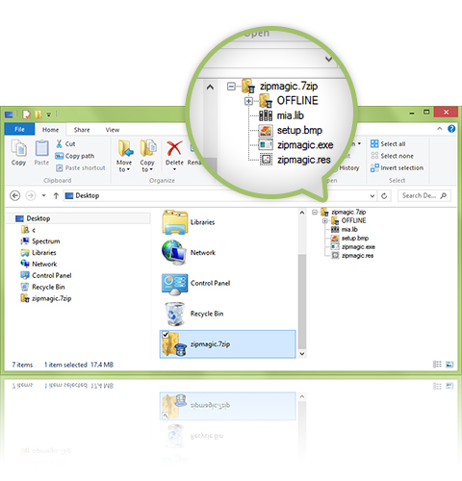The width and height of the screenshot is (462, 481).
Task: Collapse the zipmagic.7zip tree in preview pane
Action: coord(315,212)
